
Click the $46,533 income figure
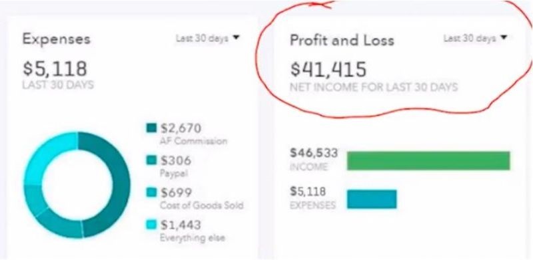(314, 153)
